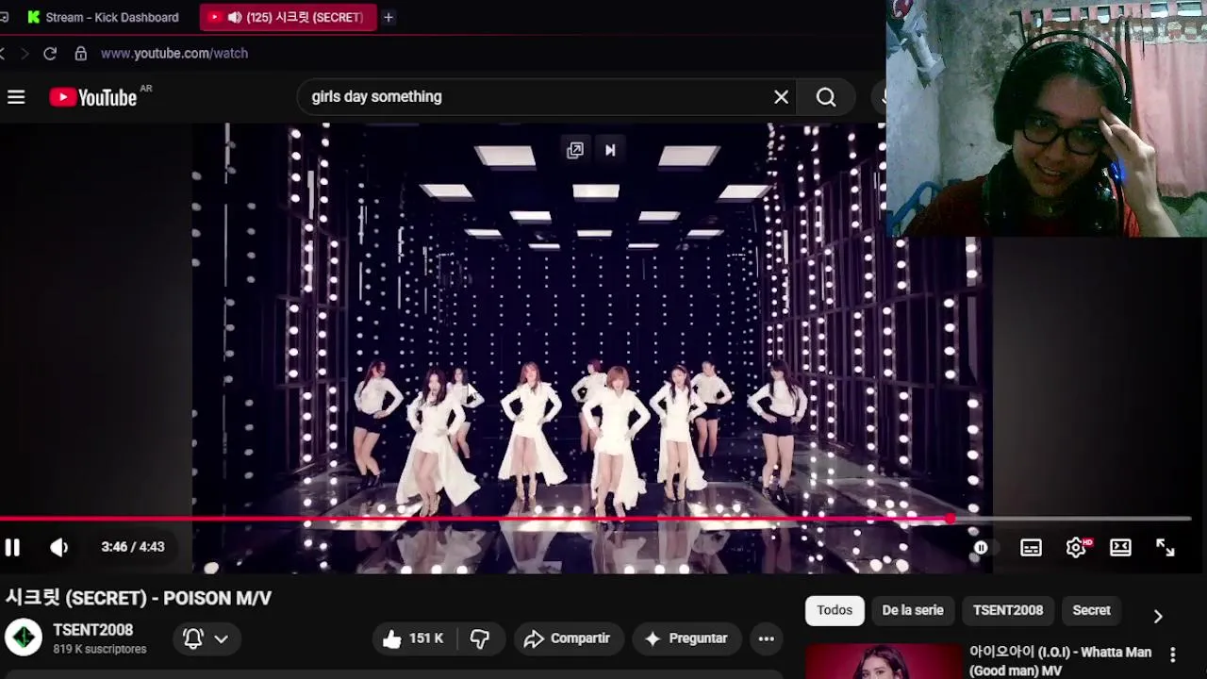Open TSENT2008 channel avatar

[x=24, y=638]
